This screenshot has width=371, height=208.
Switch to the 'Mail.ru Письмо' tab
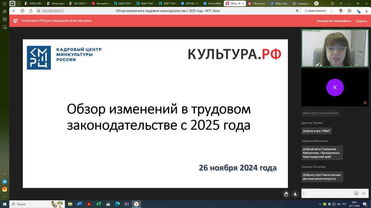(x=279, y=3)
